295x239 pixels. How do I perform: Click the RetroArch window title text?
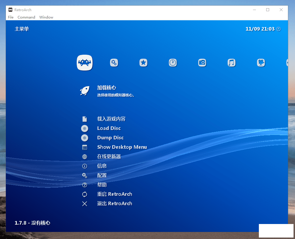23,10
